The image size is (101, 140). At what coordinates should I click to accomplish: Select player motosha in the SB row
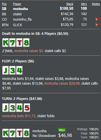click(21, 9)
